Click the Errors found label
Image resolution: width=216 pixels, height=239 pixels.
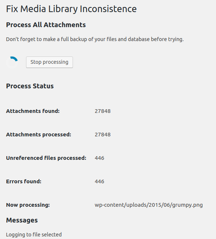click(x=23, y=181)
